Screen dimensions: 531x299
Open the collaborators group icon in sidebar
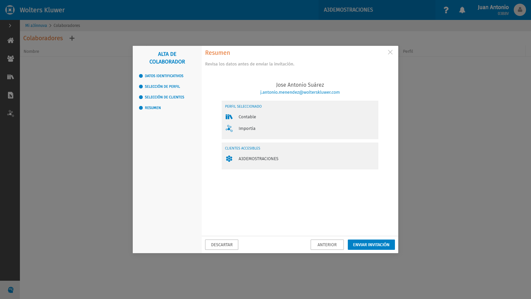tap(11, 58)
